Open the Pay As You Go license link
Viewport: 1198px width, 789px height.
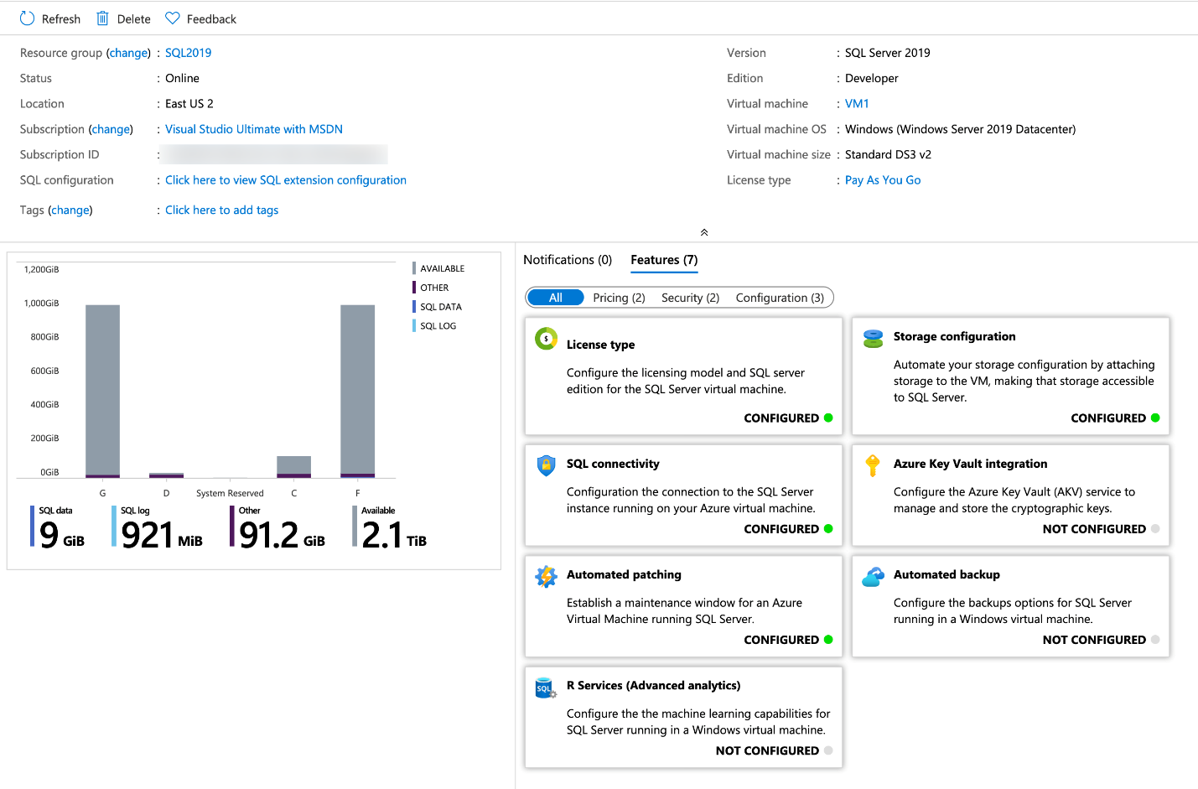click(x=883, y=180)
